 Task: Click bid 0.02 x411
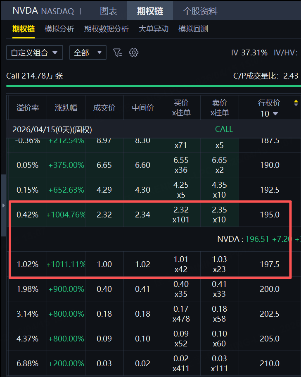pyautogui.click(x=181, y=363)
